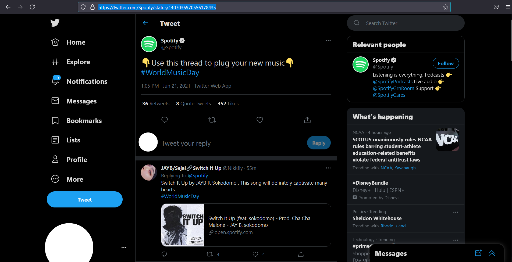The image size is (512, 262).
Task: Open more options on Sheldon Whitehouse trend
Action: [x=456, y=212]
